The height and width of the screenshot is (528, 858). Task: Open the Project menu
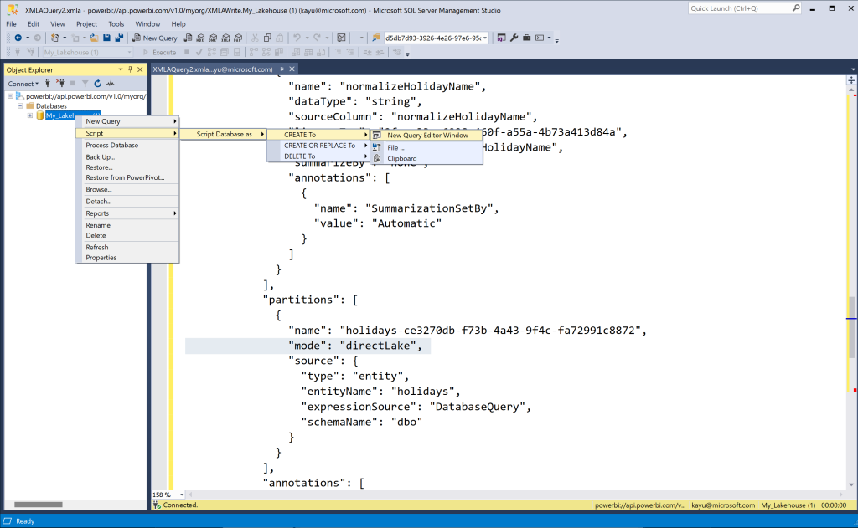tap(86, 24)
